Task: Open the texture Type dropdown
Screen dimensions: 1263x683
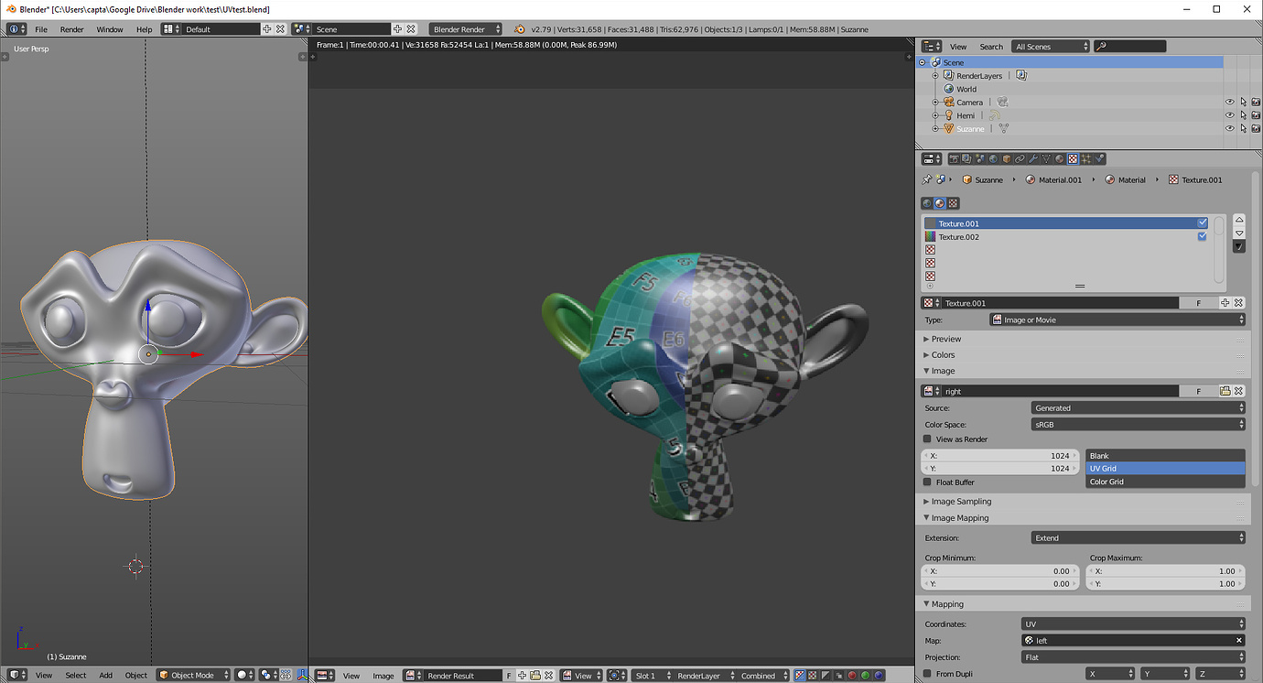Action: (x=1117, y=320)
